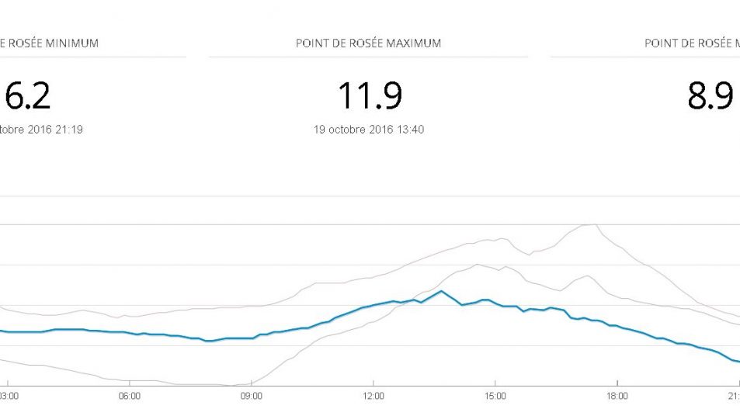Select the 11.9 maximum dew point value
This screenshot has height=416, width=740.
click(x=369, y=96)
